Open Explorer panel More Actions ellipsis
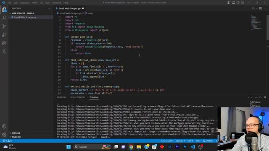The image size is (269, 151). [x=49, y=8]
